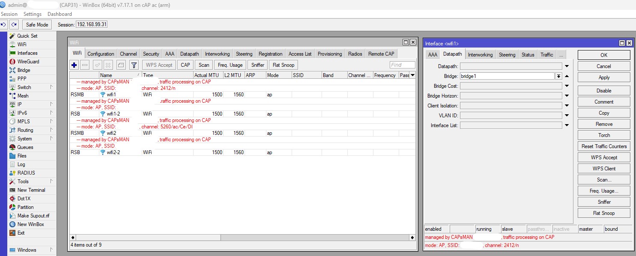Select the wifi2-2 row in table
Image resolution: width=636 pixels, height=256 pixels.
coord(242,152)
